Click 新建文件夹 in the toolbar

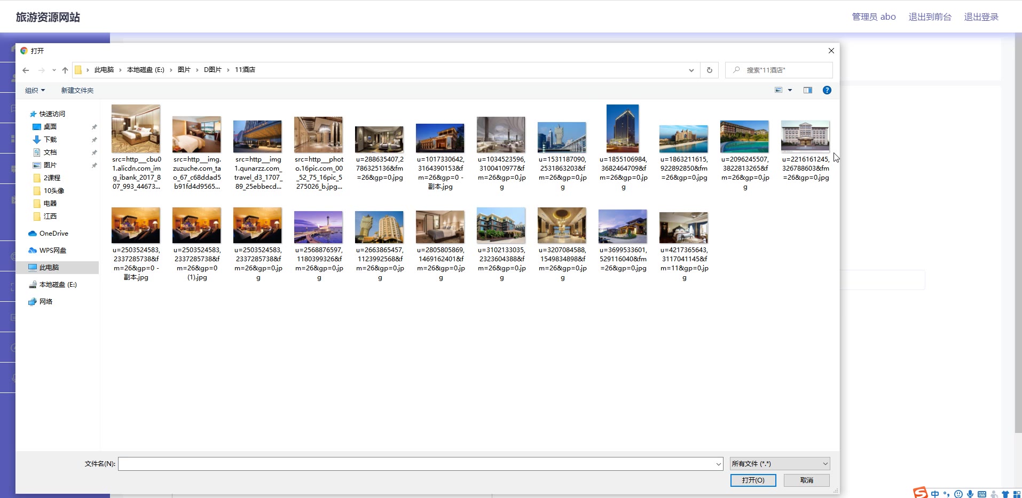coord(77,91)
